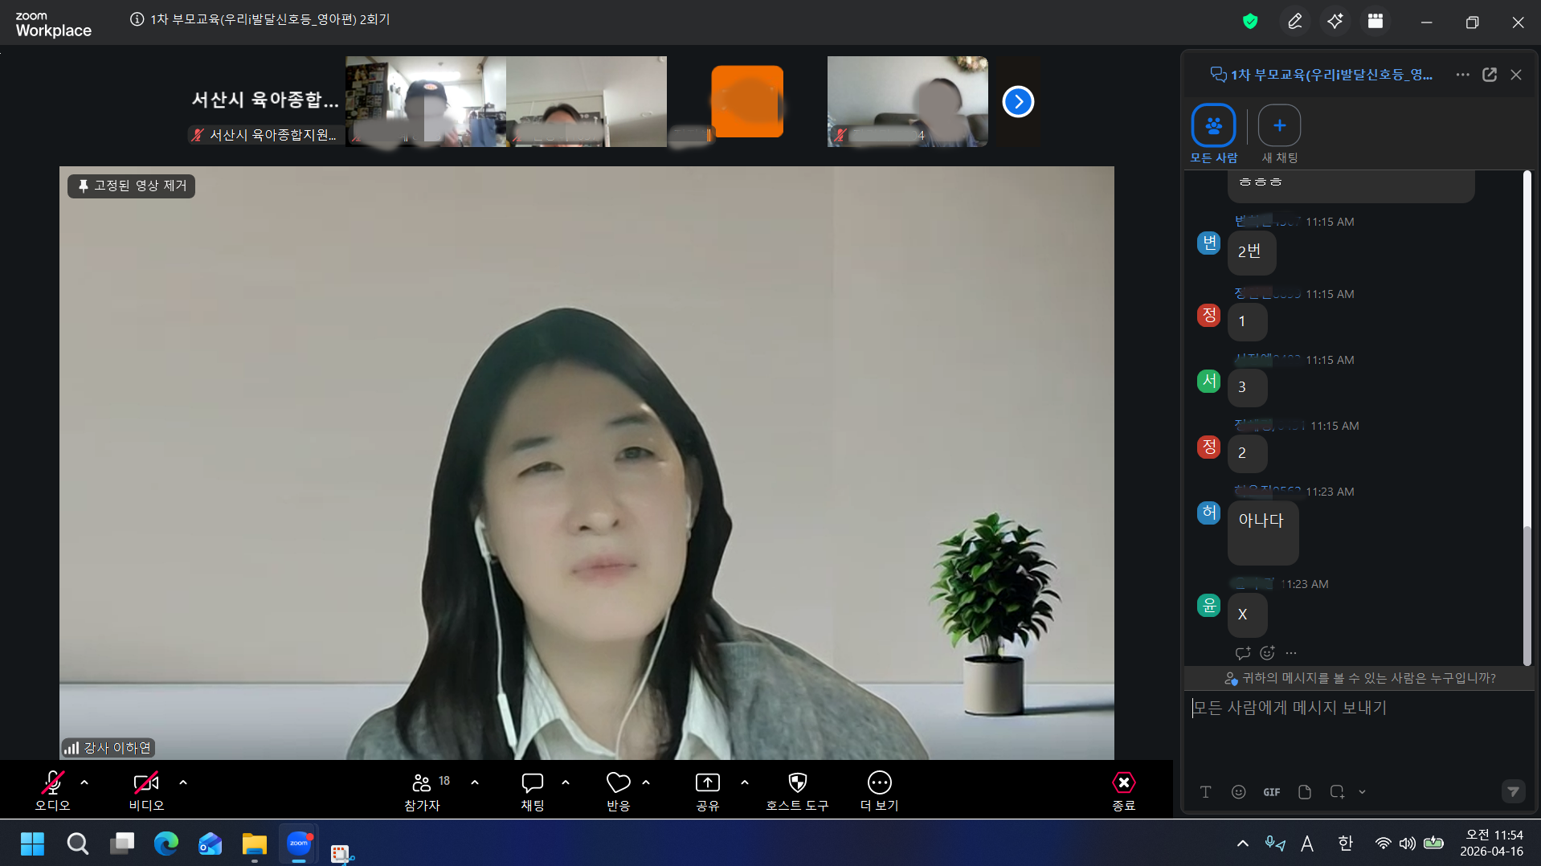Start a new chat with 새 채팅
The height and width of the screenshot is (866, 1541).
click(1279, 126)
